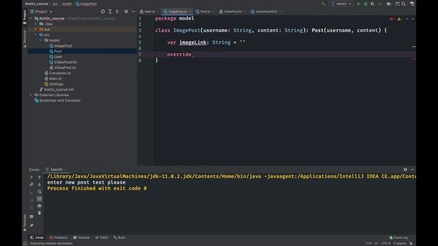Open the Terminal tool window
438x246 pixels.
coord(81,238)
